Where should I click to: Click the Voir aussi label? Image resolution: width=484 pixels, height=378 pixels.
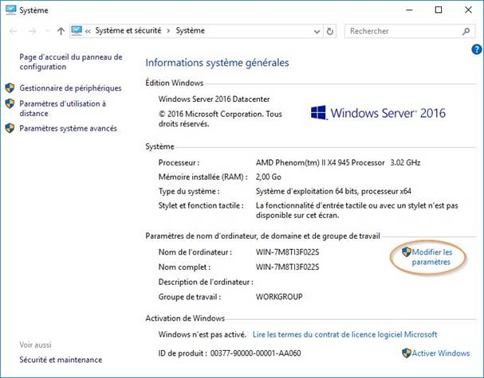click(35, 345)
